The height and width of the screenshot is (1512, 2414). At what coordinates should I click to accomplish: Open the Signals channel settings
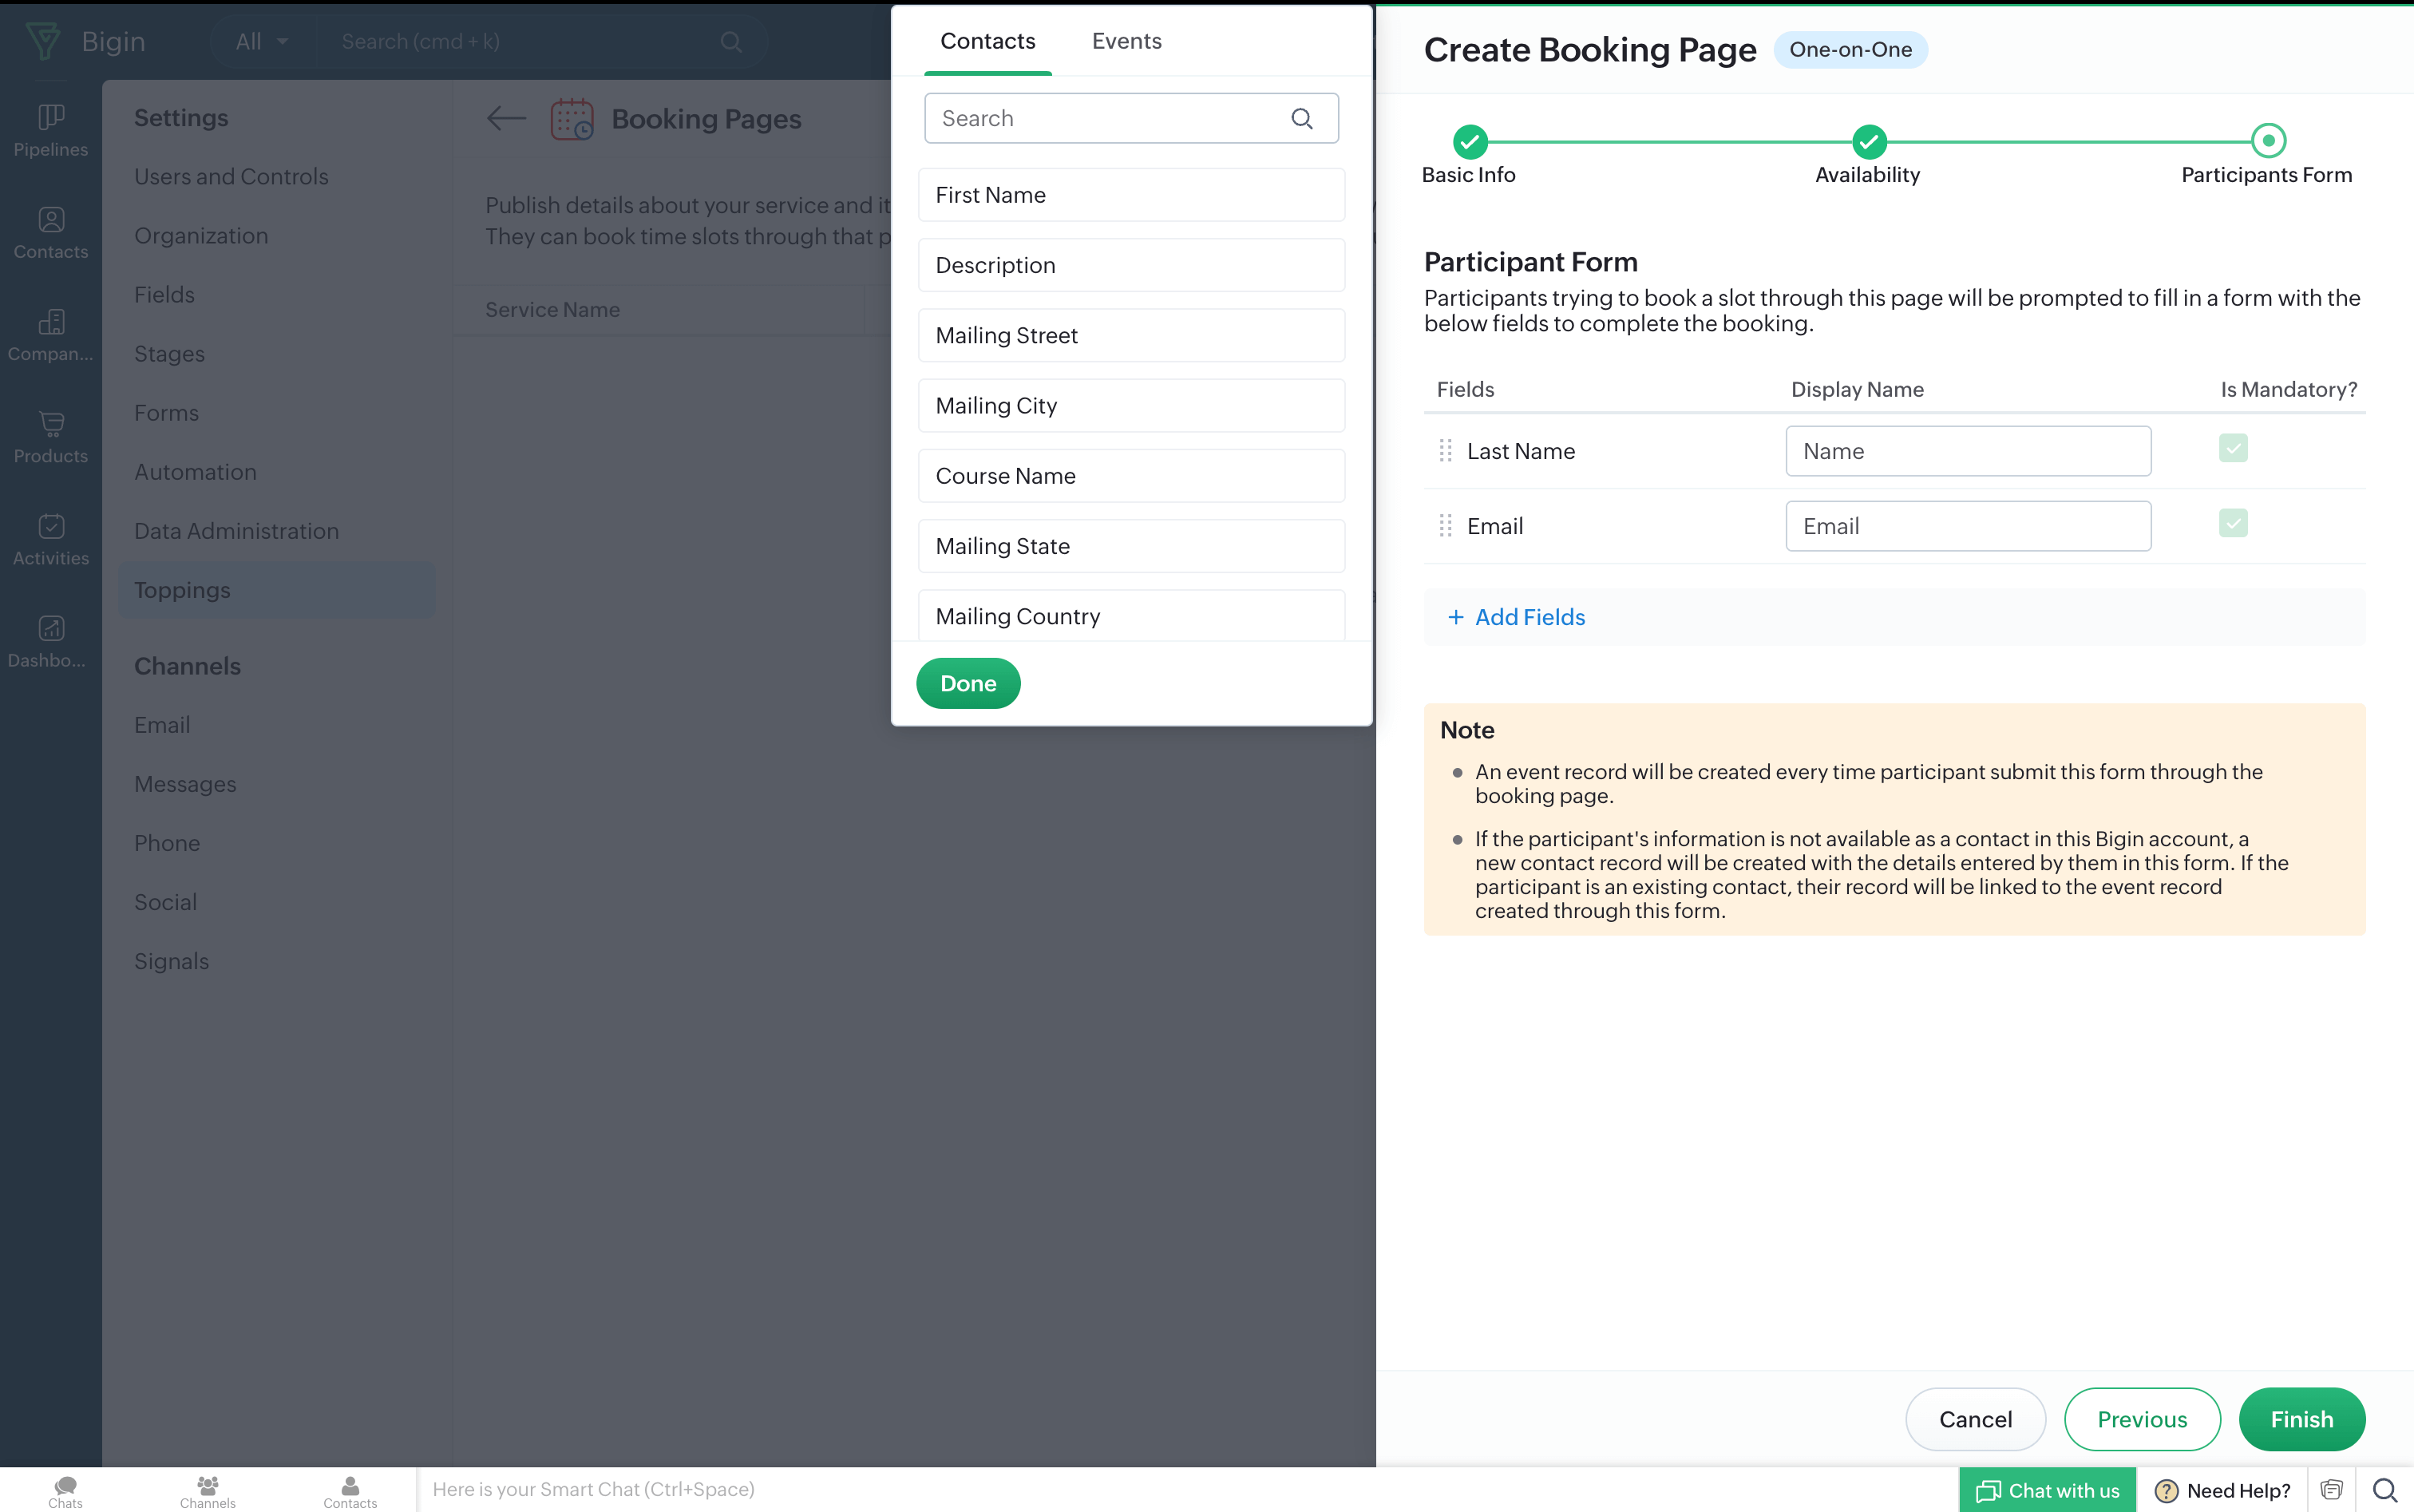(x=171, y=961)
